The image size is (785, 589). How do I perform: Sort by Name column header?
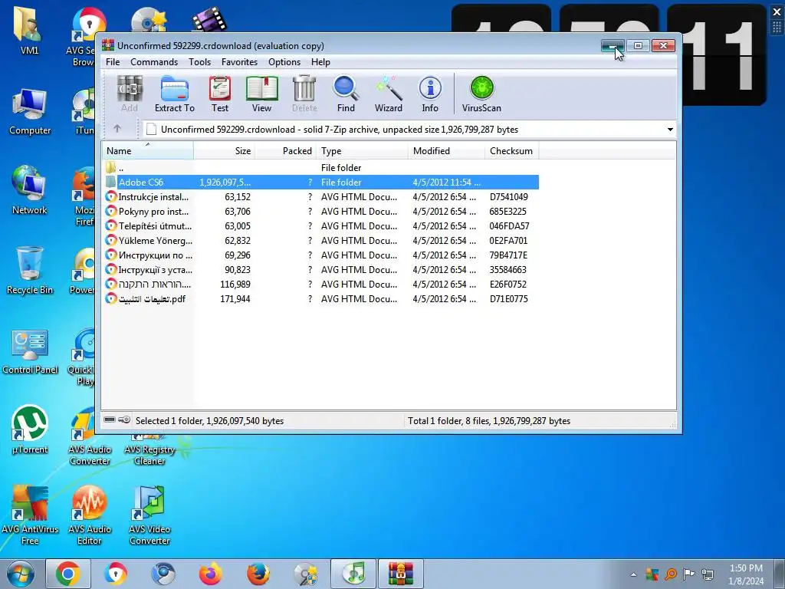pos(148,151)
